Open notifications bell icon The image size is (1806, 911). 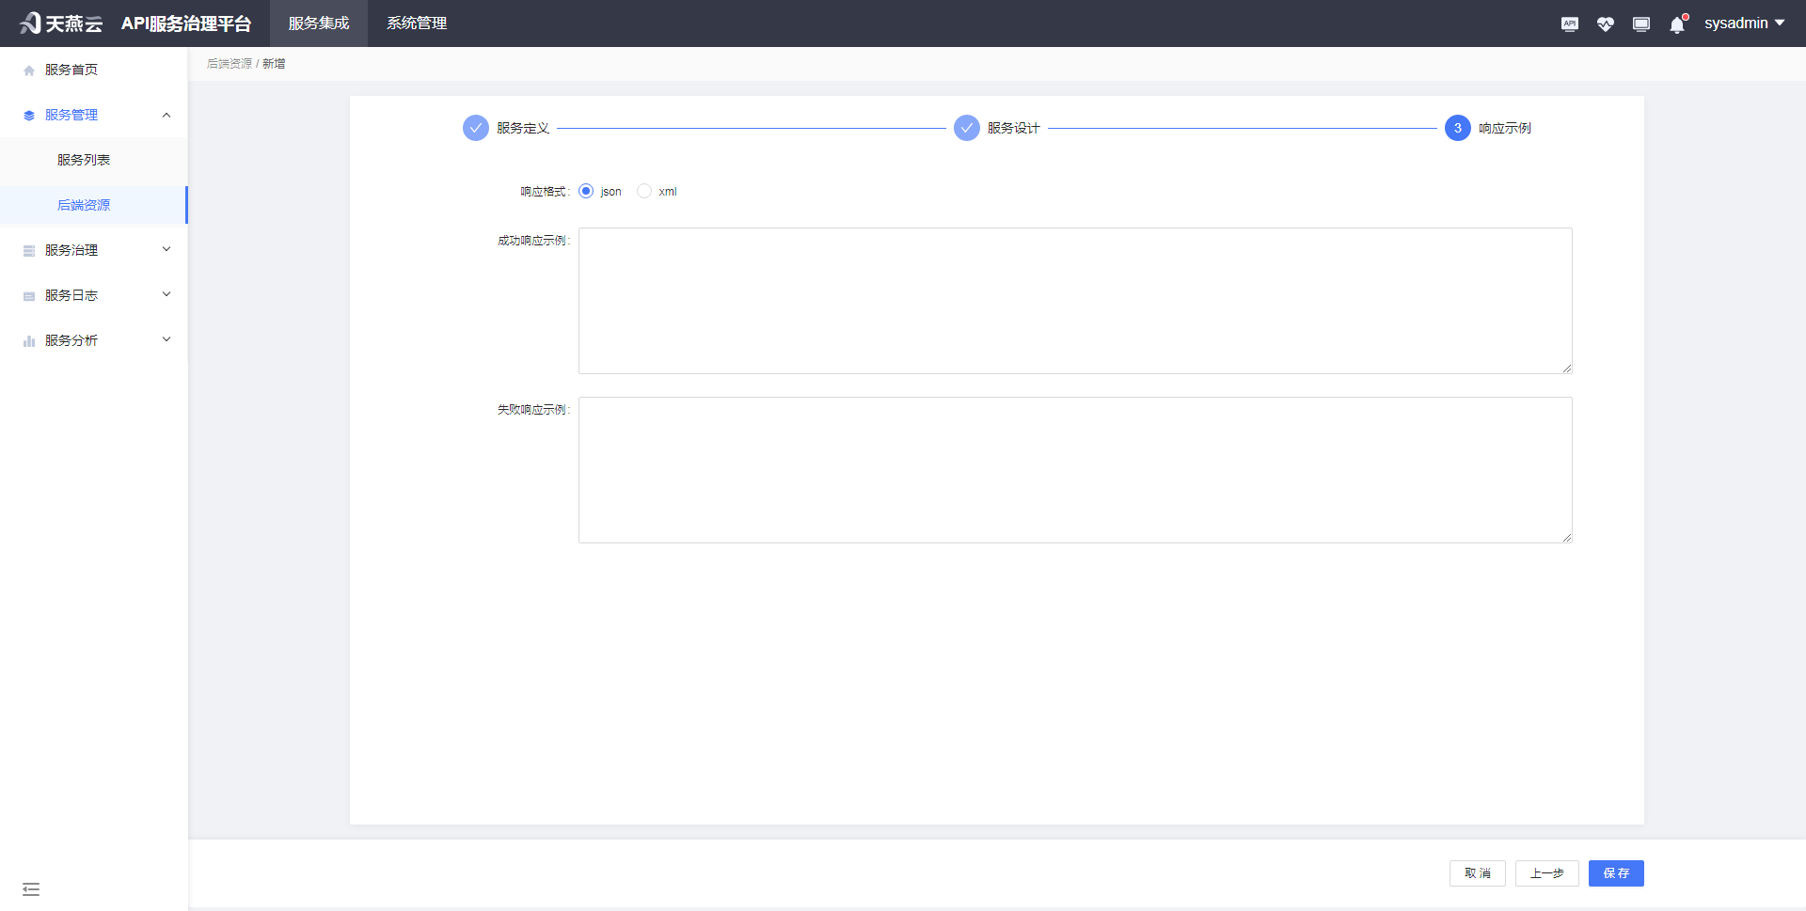tap(1676, 24)
